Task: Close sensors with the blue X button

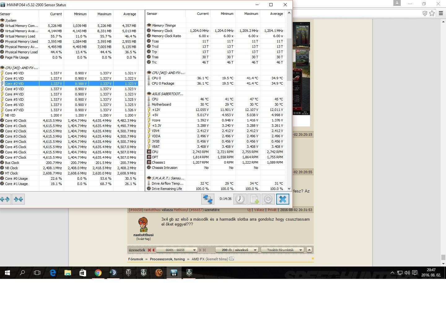Action: pos(283,199)
